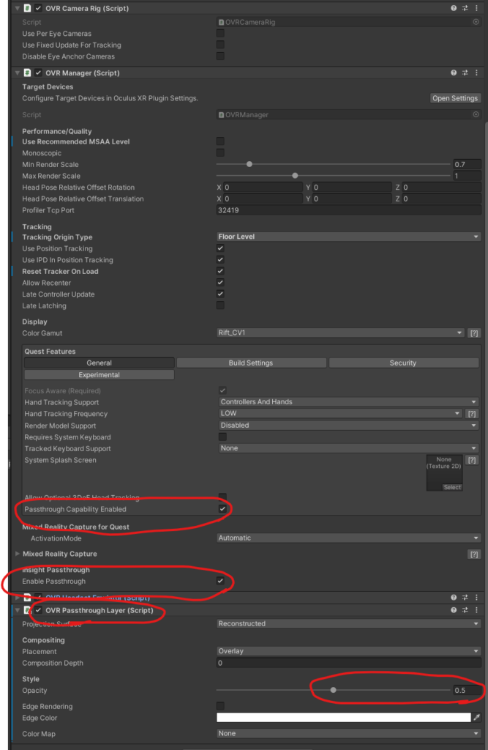
Task: Switch to the Build Settings tab
Action: tap(251, 363)
